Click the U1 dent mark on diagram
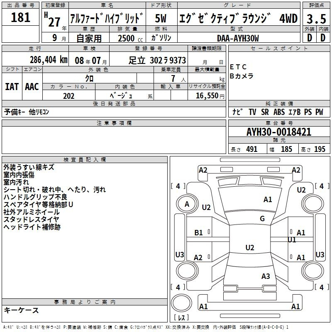 click(292, 240)
